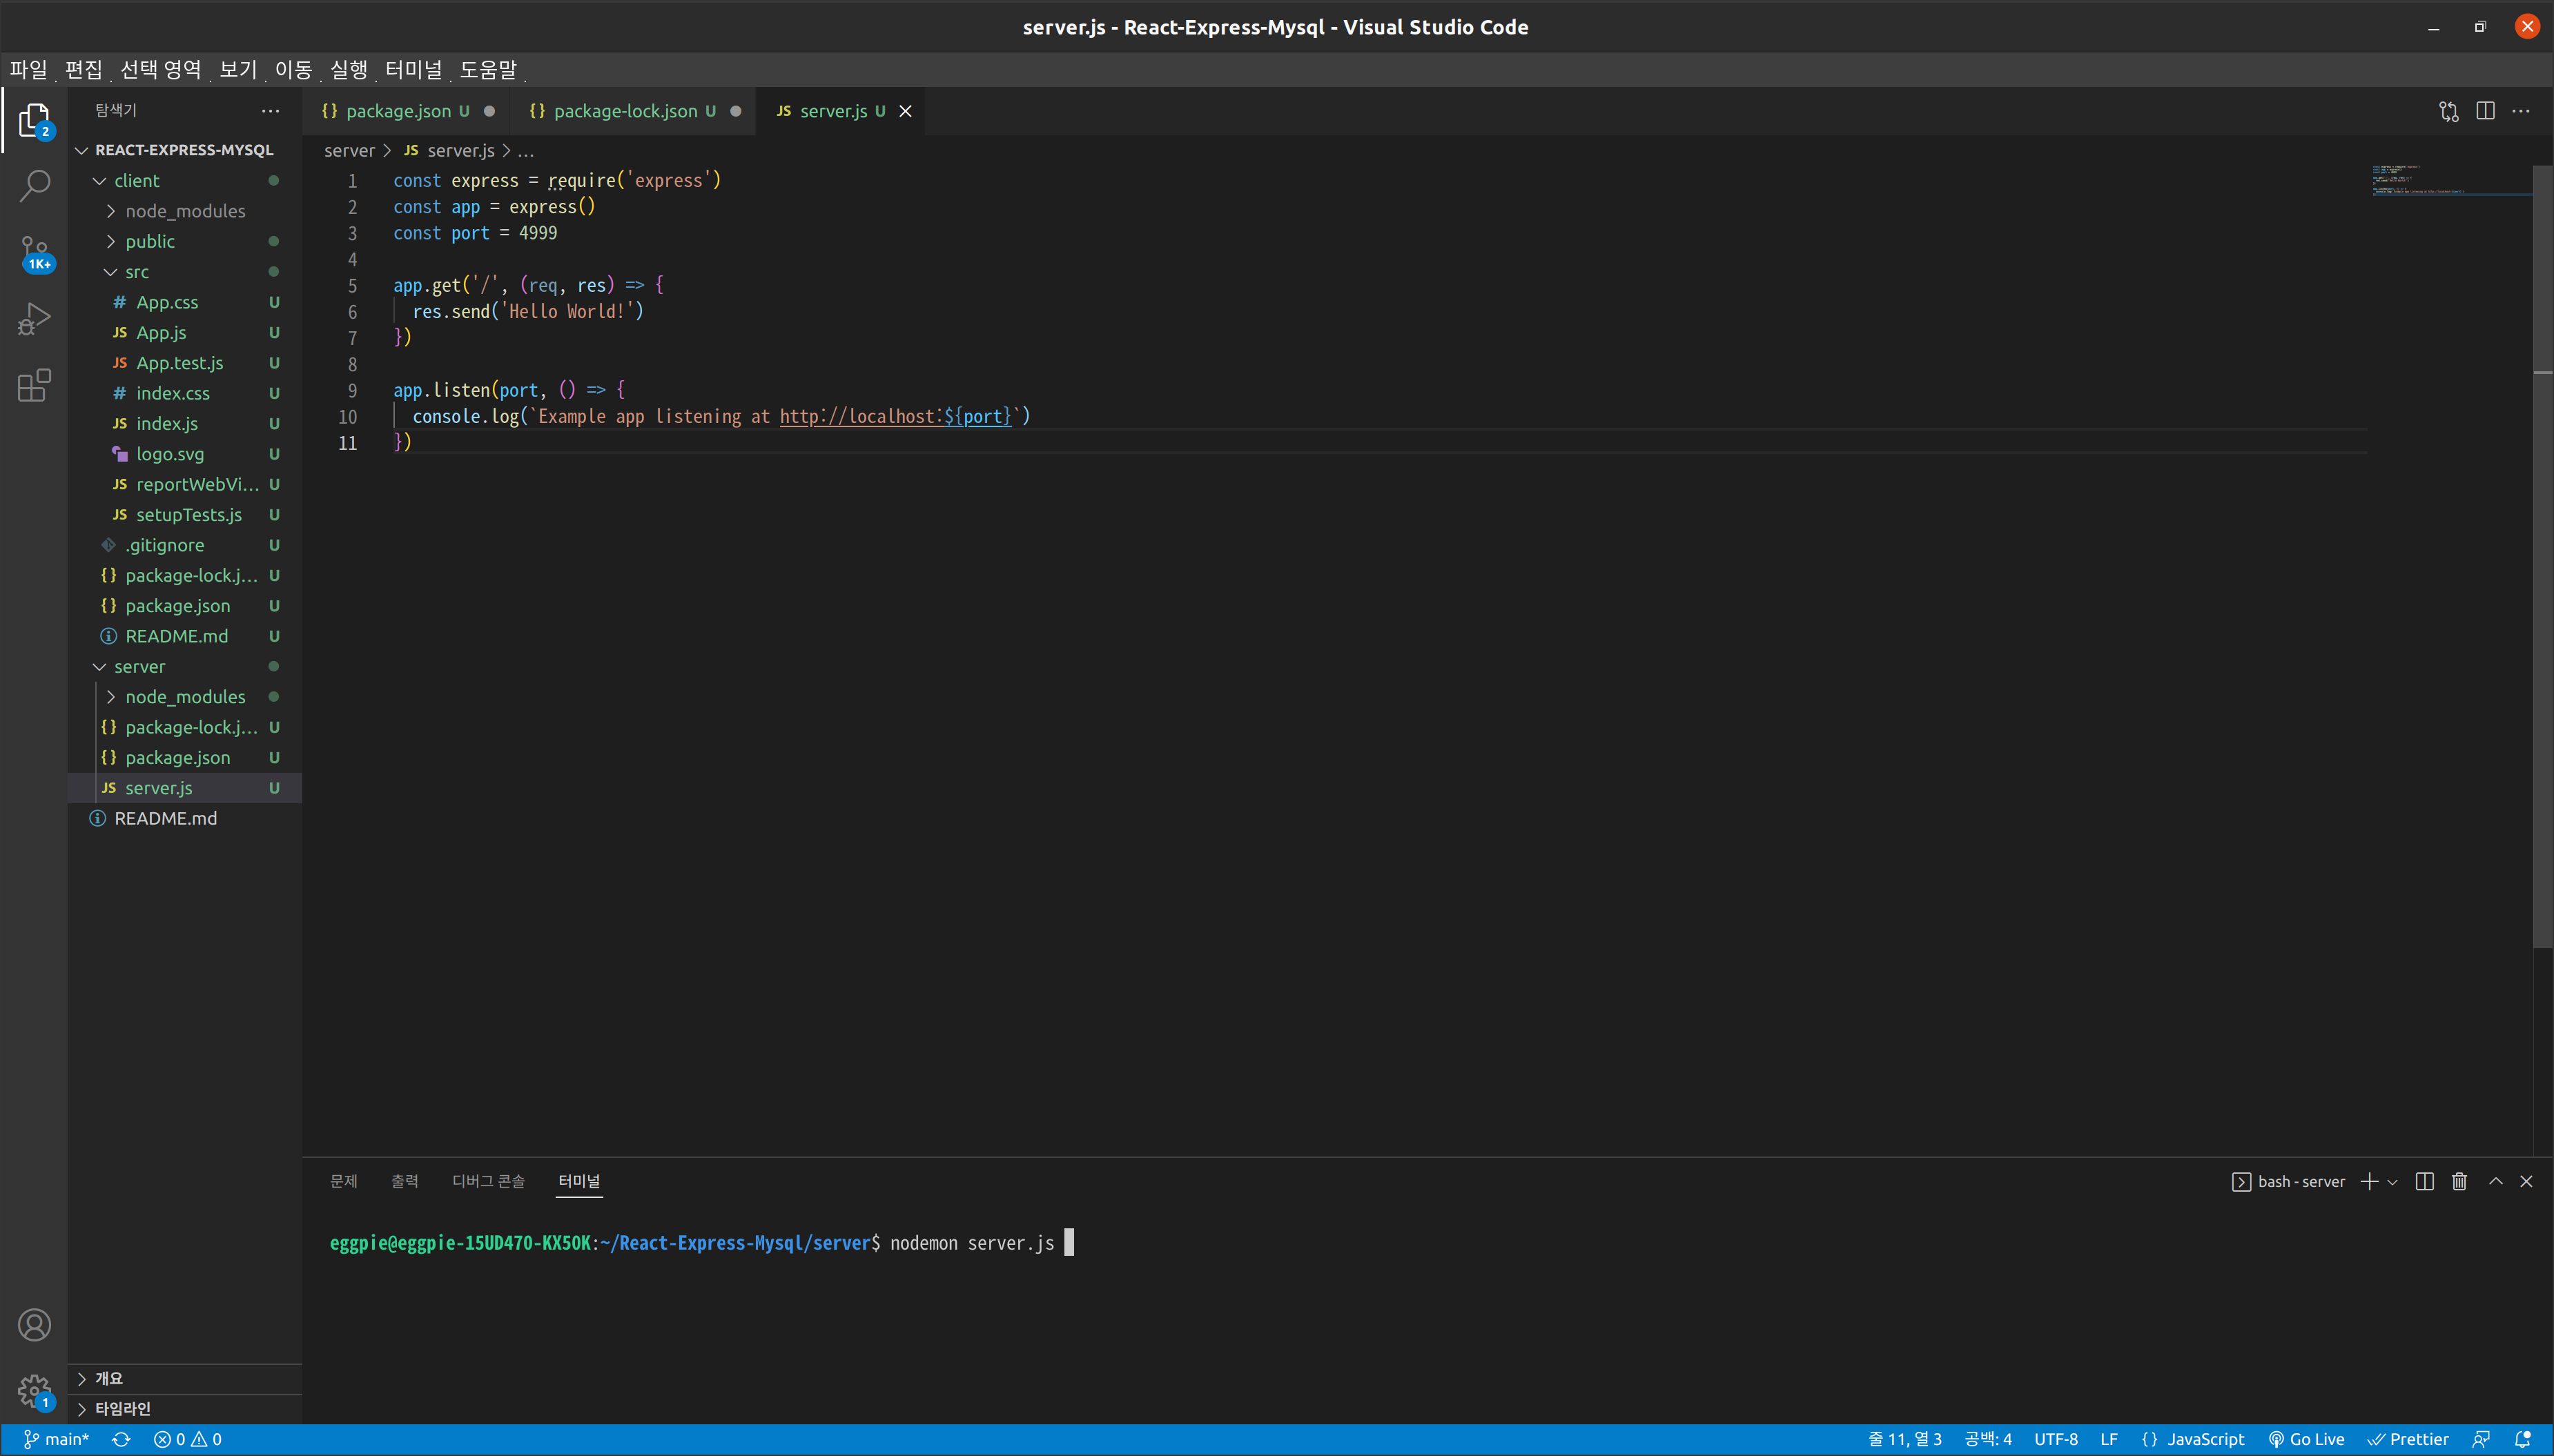
Task: Create a new terminal with the plus icon
Action: pos(2368,1181)
